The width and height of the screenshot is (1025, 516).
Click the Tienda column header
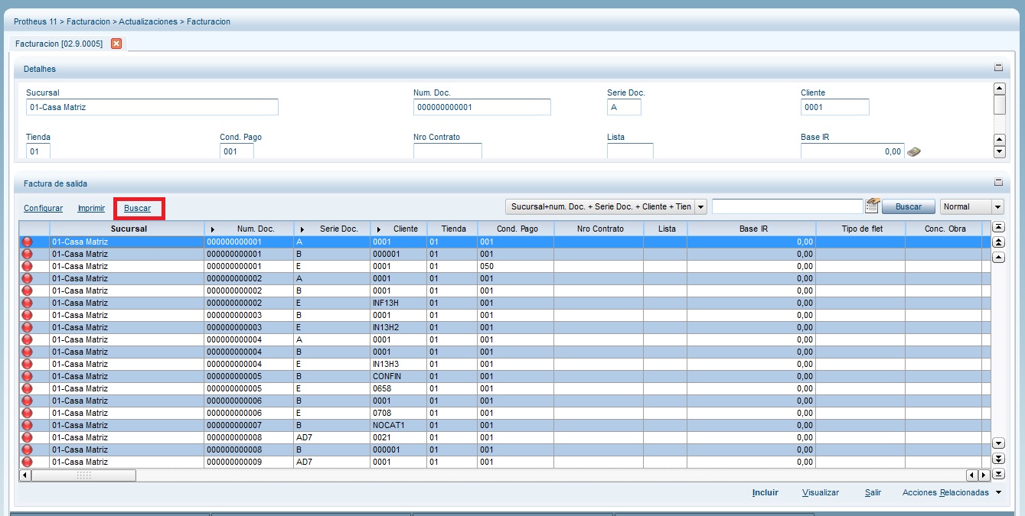point(453,229)
